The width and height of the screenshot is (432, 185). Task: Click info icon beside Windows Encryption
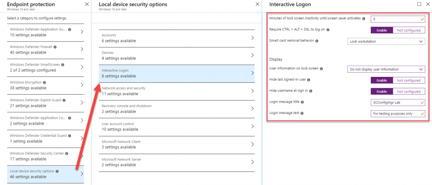(x=44, y=82)
